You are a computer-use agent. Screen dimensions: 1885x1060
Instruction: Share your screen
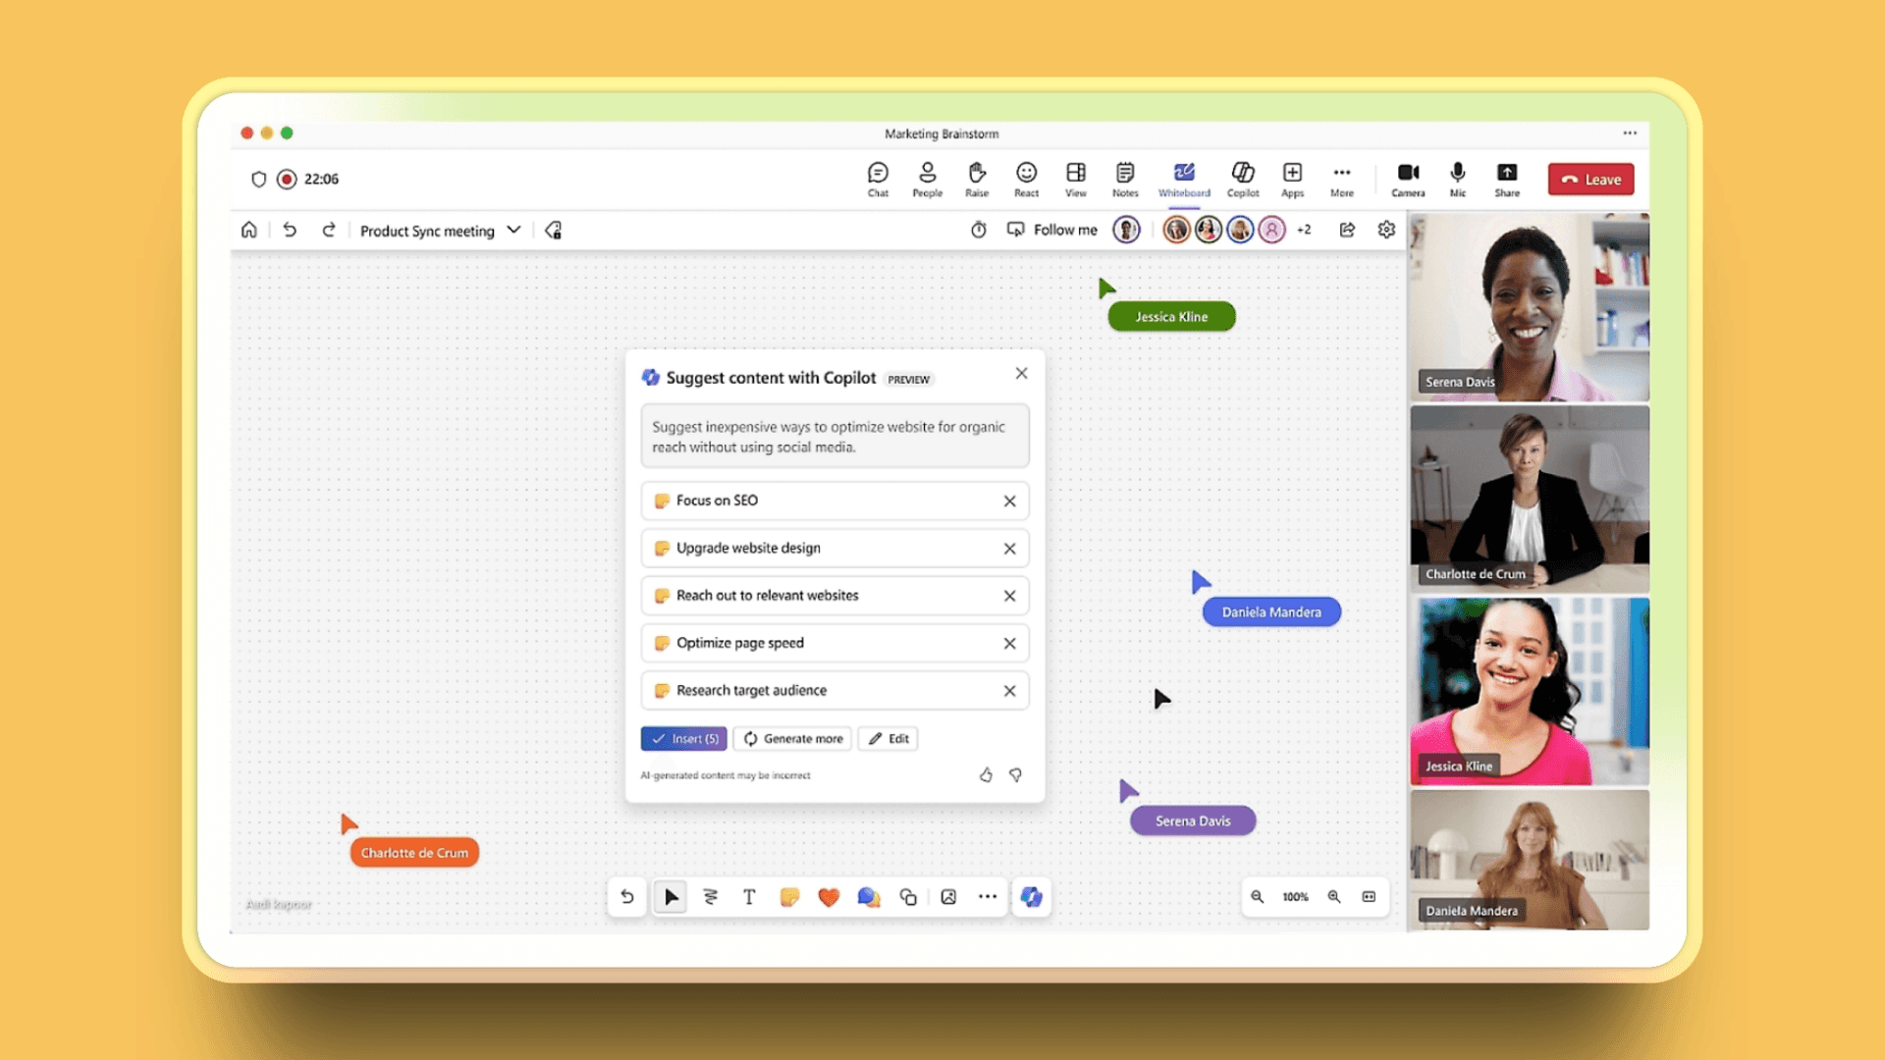(1507, 180)
